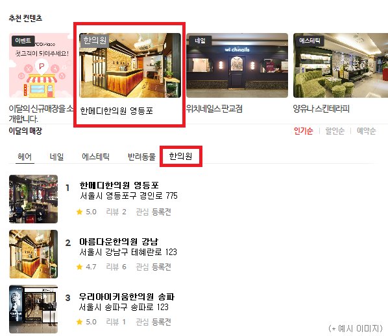
Task: Switch to the 네일 tab
Action: [x=56, y=157]
